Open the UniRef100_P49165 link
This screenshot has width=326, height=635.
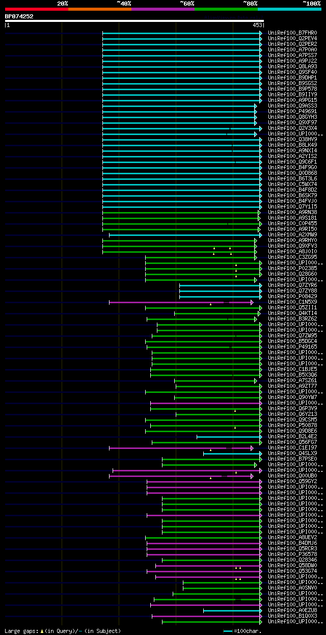[x=292, y=347]
